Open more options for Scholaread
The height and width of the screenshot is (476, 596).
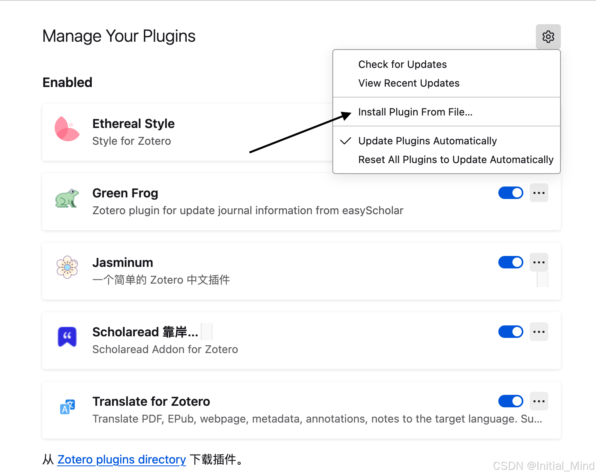coord(539,332)
